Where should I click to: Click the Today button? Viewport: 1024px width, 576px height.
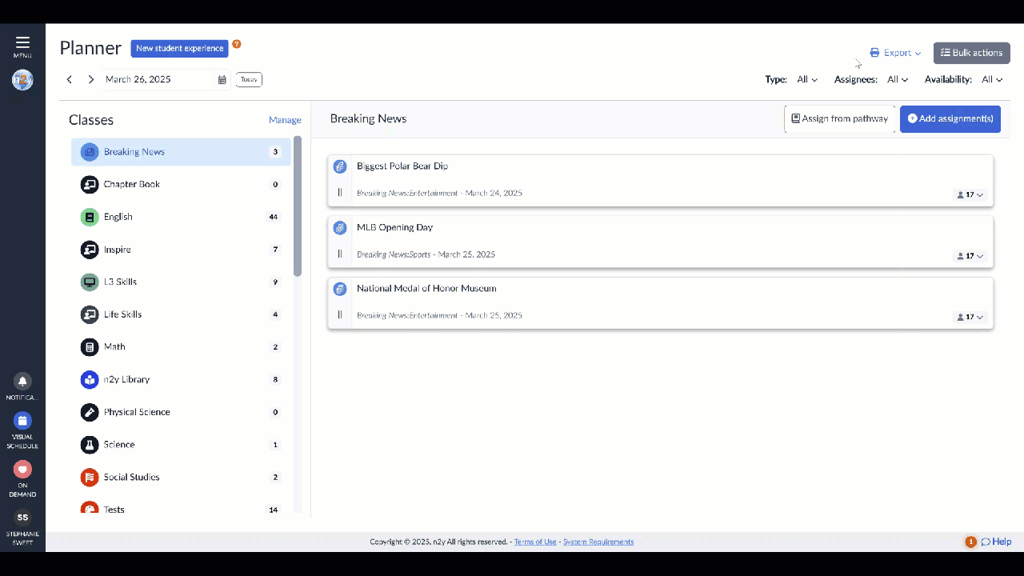click(x=249, y=79)
